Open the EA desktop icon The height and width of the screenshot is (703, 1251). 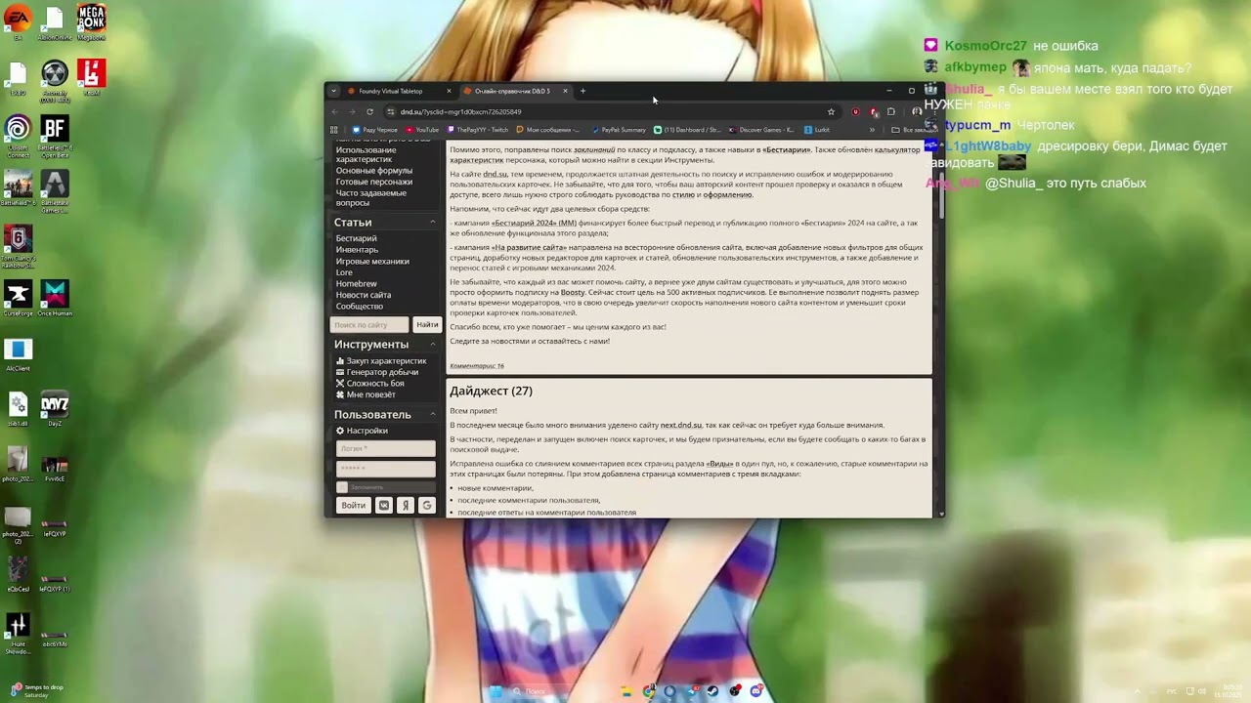click(x=18, y=20)
